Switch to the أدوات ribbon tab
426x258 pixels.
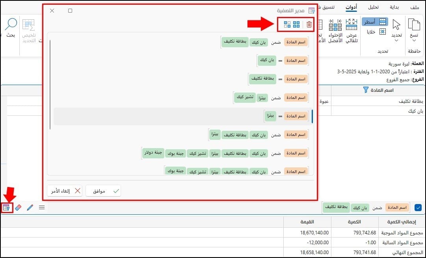point(351,7)
